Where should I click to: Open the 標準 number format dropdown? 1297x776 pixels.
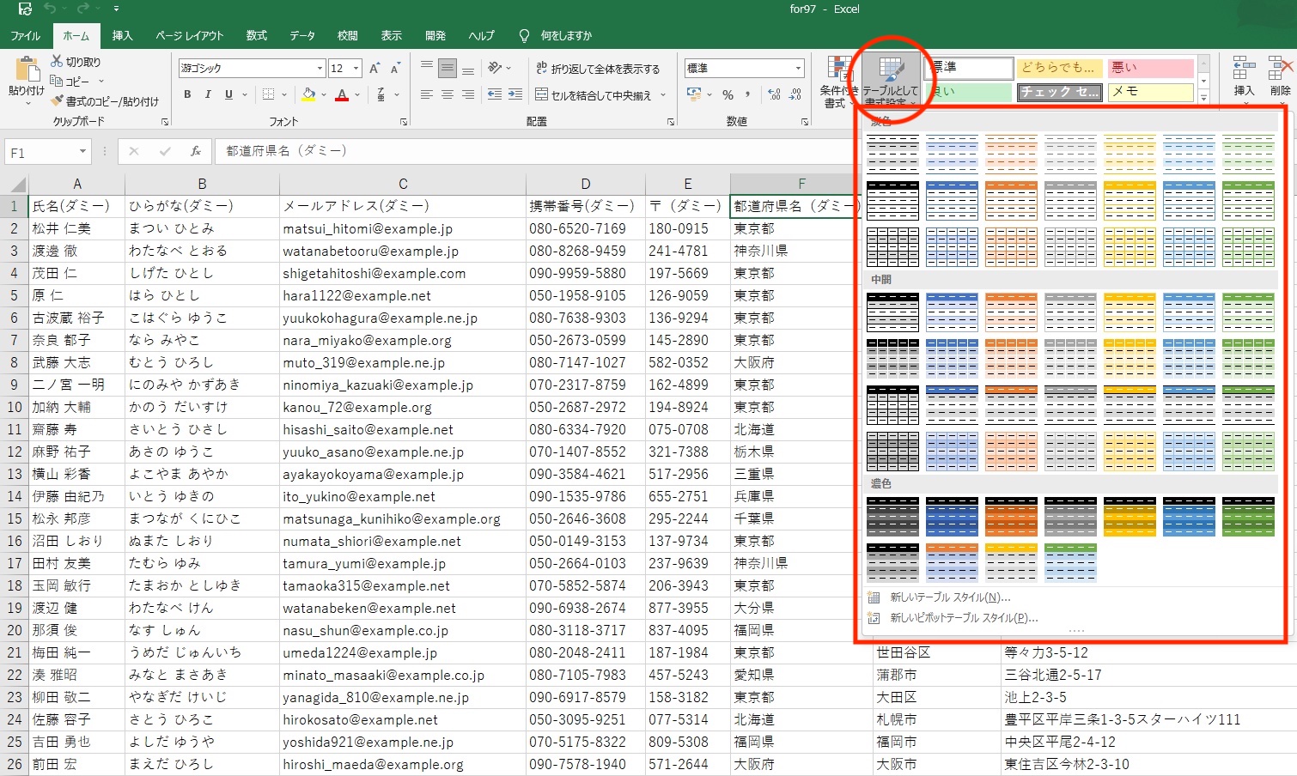pyautogui.click(x=798, y=69)
